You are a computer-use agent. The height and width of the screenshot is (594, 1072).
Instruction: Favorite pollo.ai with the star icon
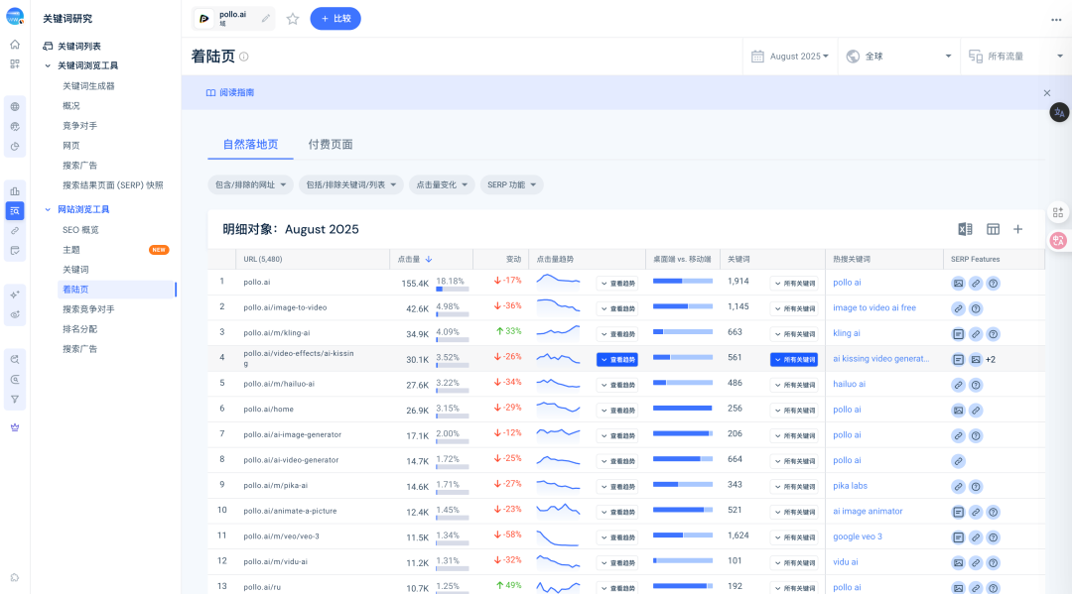point(293,19)
